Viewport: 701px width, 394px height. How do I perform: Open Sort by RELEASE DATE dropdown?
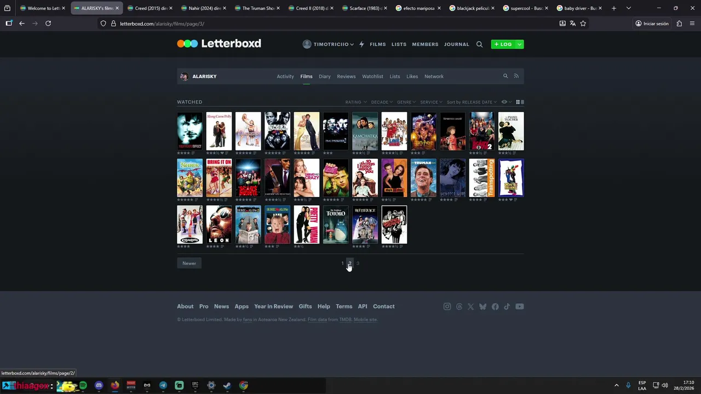tap(472, 102)
